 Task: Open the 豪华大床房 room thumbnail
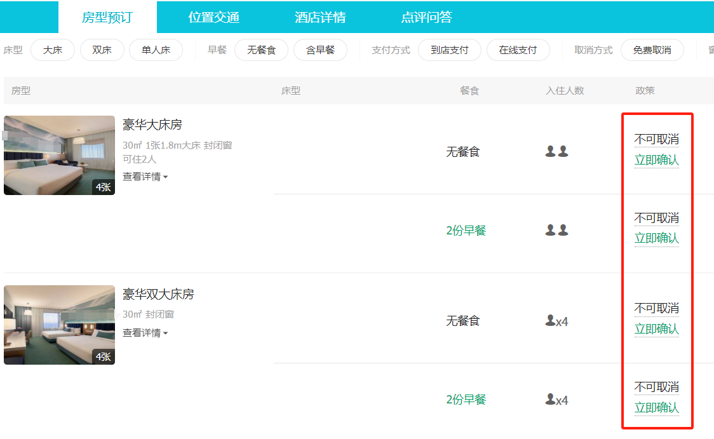[59, 155]
